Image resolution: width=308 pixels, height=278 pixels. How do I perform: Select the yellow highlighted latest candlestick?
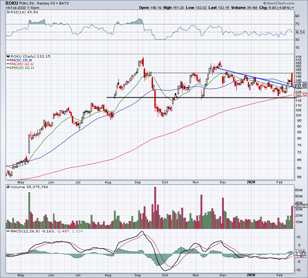coord(292,79)
